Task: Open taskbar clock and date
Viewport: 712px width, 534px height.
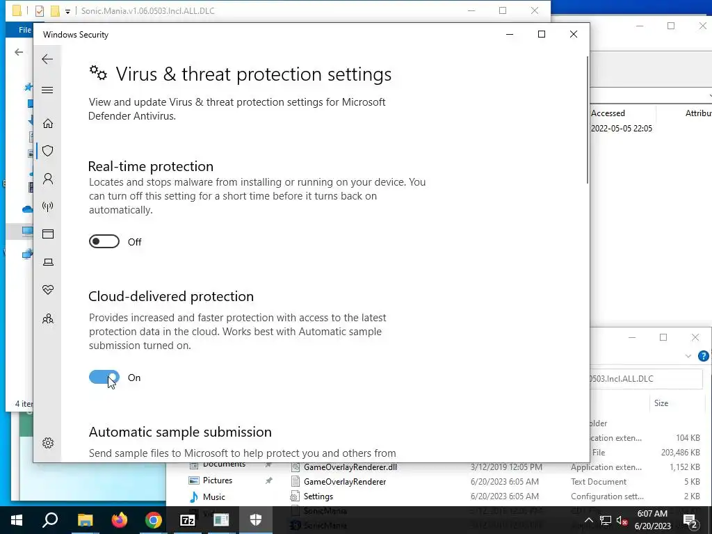Action: (652, 520)
